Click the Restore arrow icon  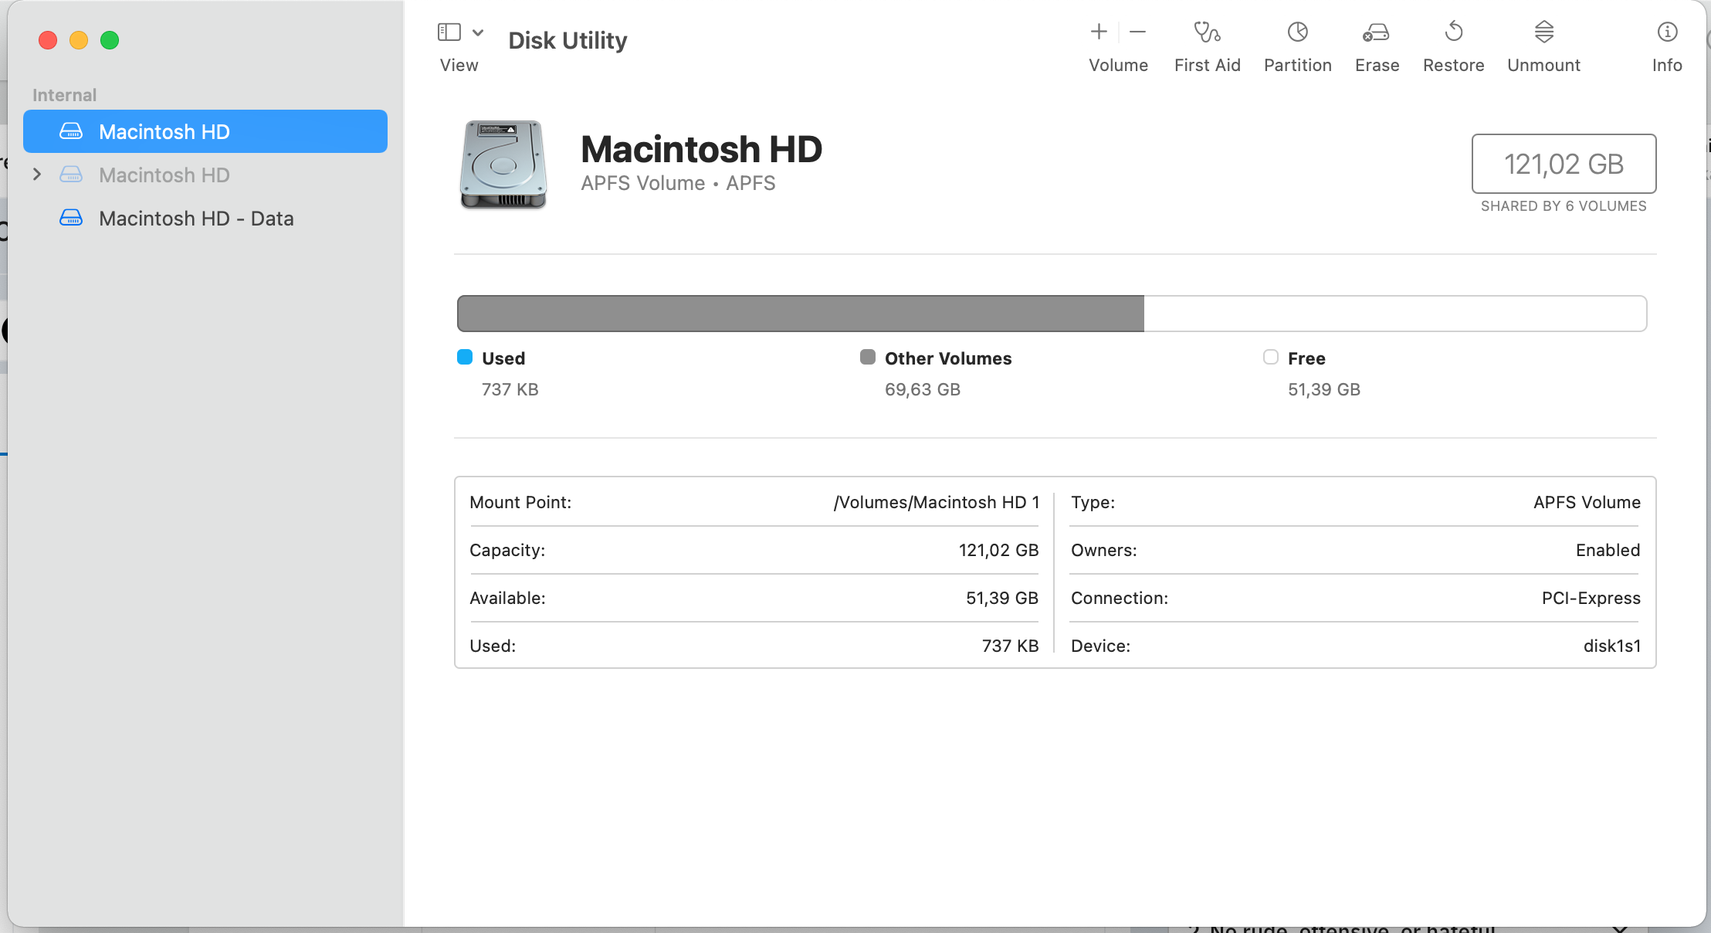(x=1453, y=32)
